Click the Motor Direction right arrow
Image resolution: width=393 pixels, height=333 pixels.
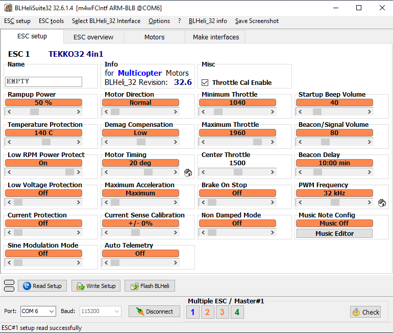pyautogui.click(x=176, y=112)
